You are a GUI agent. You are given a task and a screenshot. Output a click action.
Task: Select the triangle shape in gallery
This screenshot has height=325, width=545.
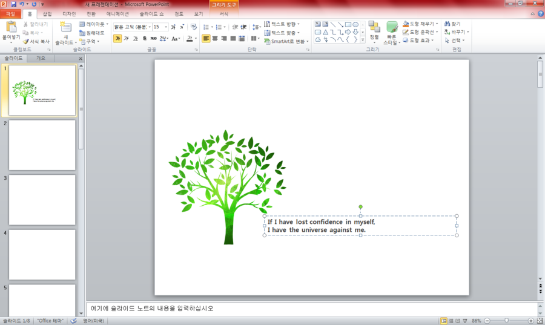[x=325, y=32]
